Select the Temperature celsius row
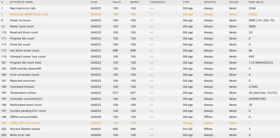Image resolution: width=280 pixels, height=138 pixels. pos(140,93)
